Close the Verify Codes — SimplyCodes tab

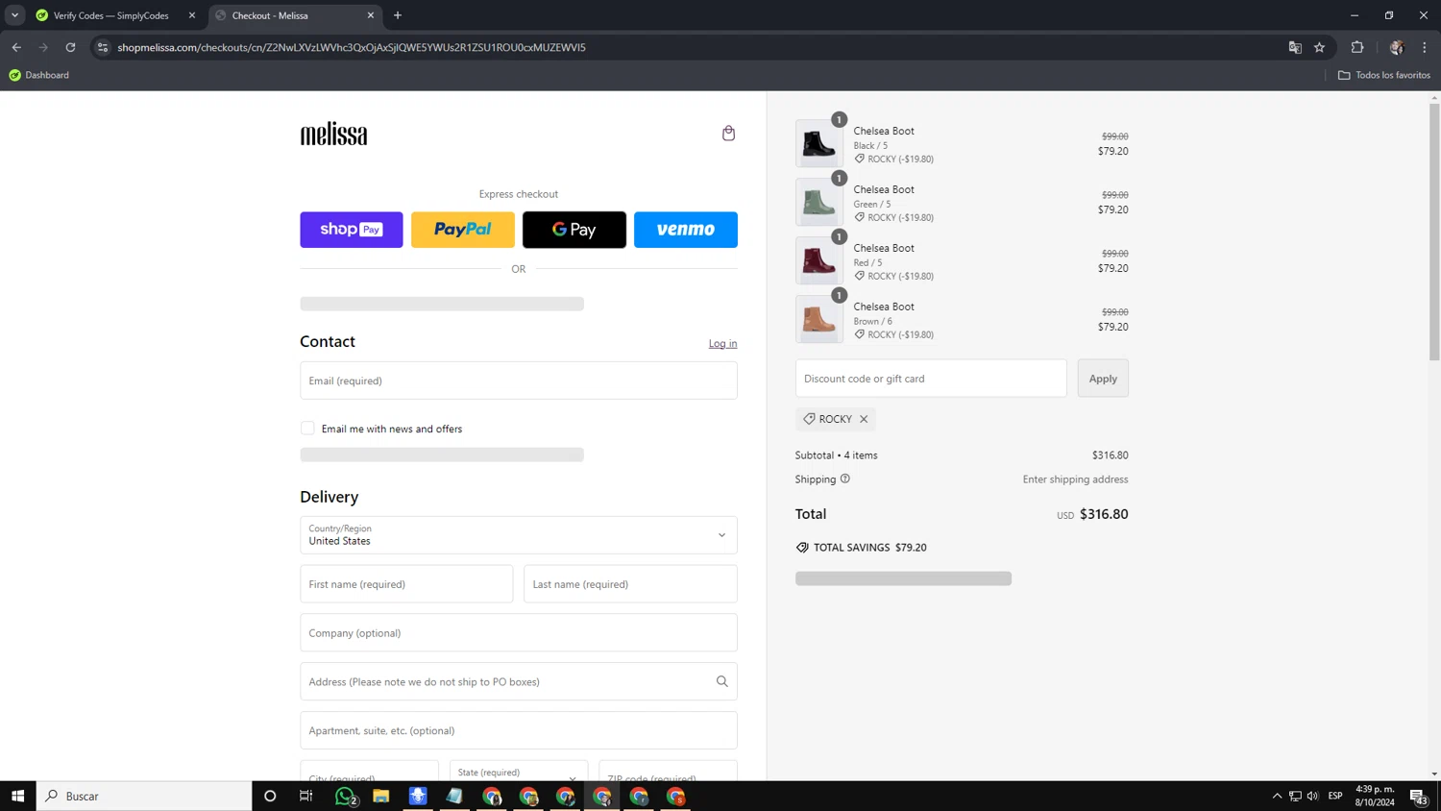pyautogui.click(x=192, y=15)
